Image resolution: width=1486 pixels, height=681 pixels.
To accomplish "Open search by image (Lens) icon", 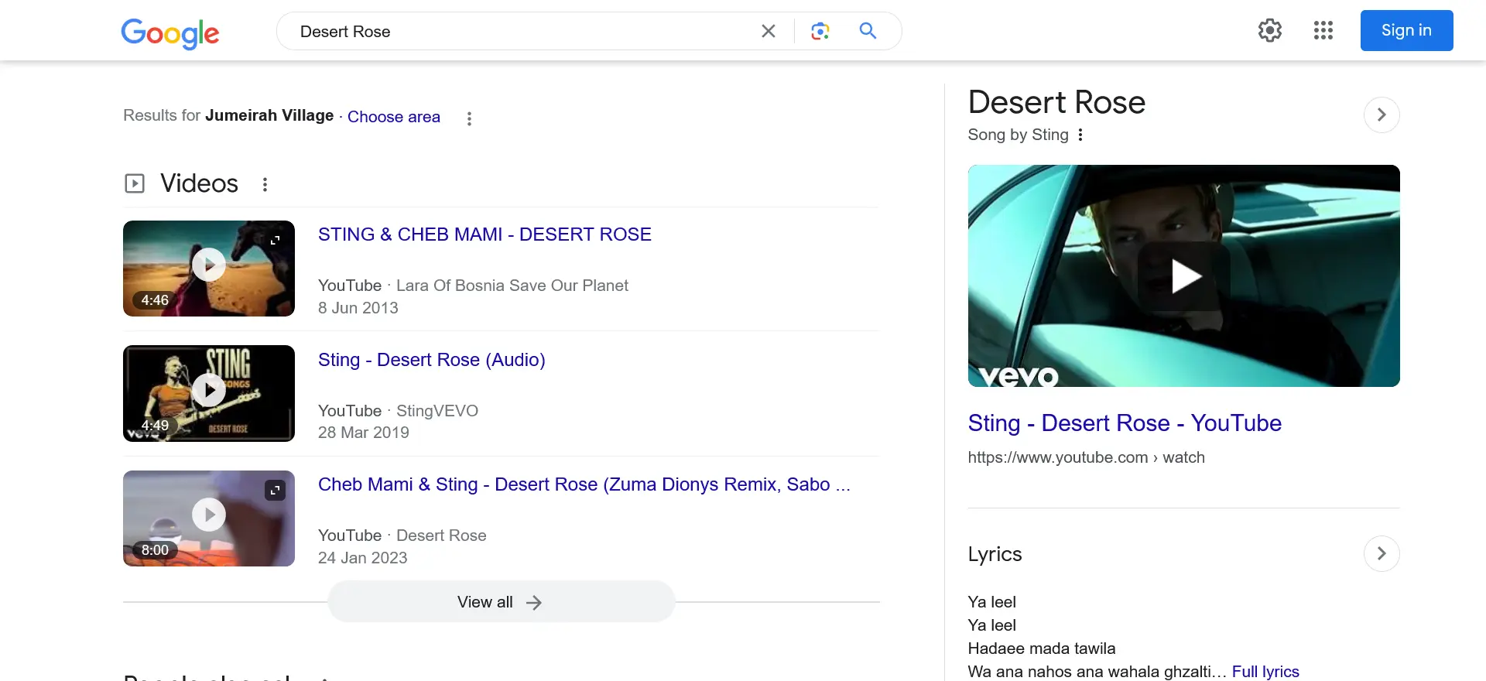I will [x=820, y=31].
